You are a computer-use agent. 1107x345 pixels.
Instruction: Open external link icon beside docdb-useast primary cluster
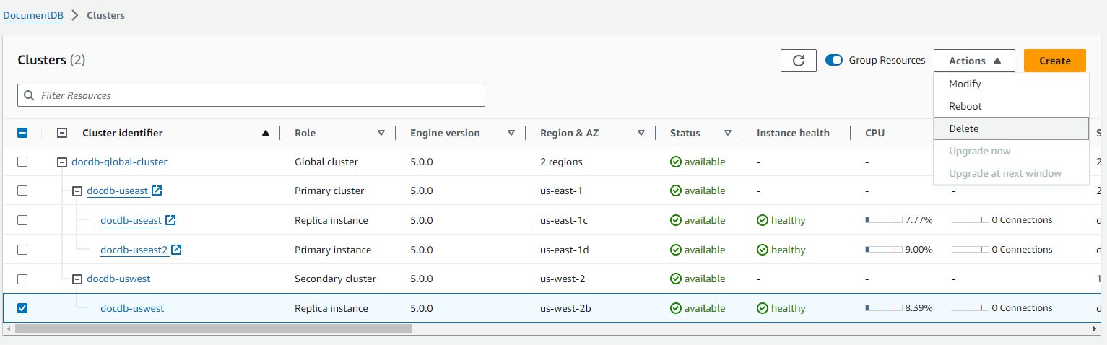click(x=157, y=191)
